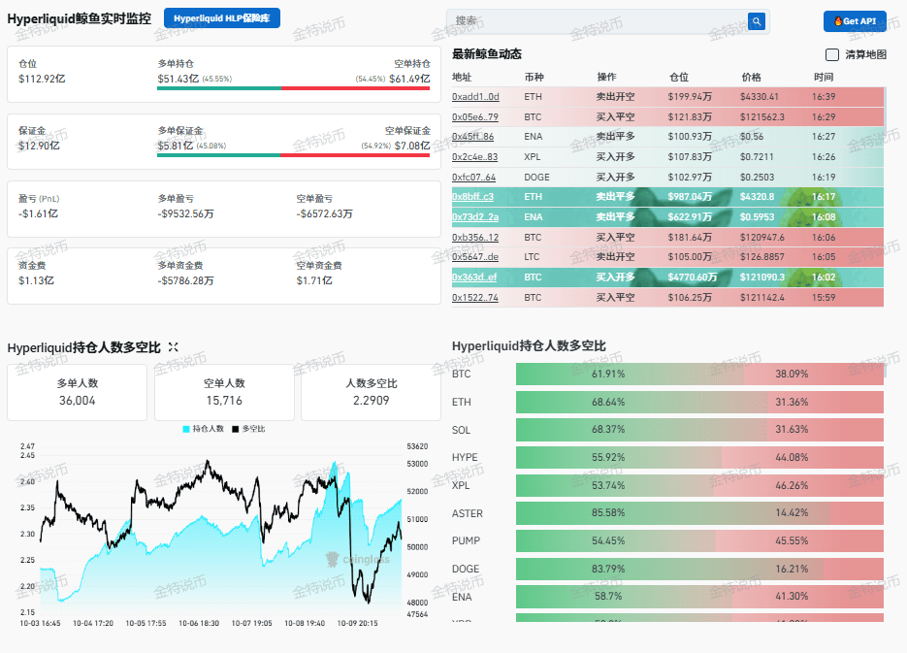Click the ASTER short percentage 14.42% bar
907x653 pixels.
[x=857, y=513]
